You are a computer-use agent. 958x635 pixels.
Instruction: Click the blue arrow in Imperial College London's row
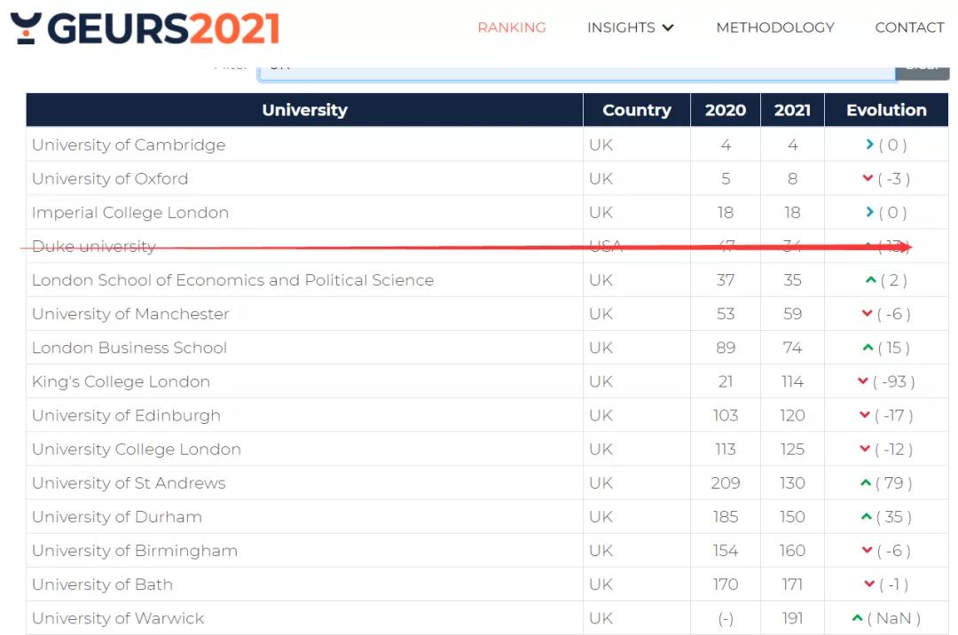click(869, 212)
